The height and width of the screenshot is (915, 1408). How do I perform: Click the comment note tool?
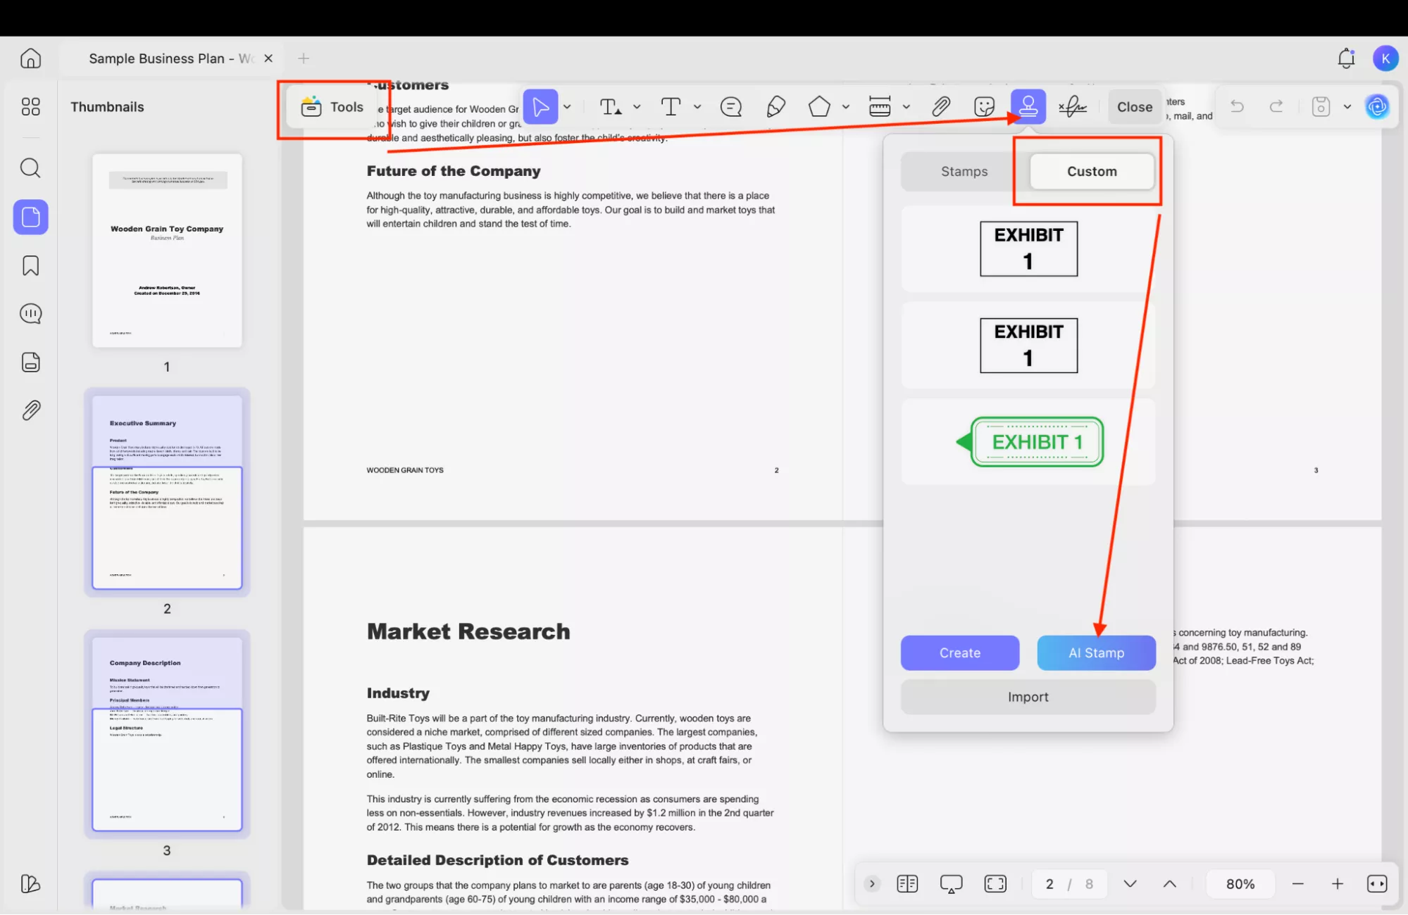coord(731,106)
